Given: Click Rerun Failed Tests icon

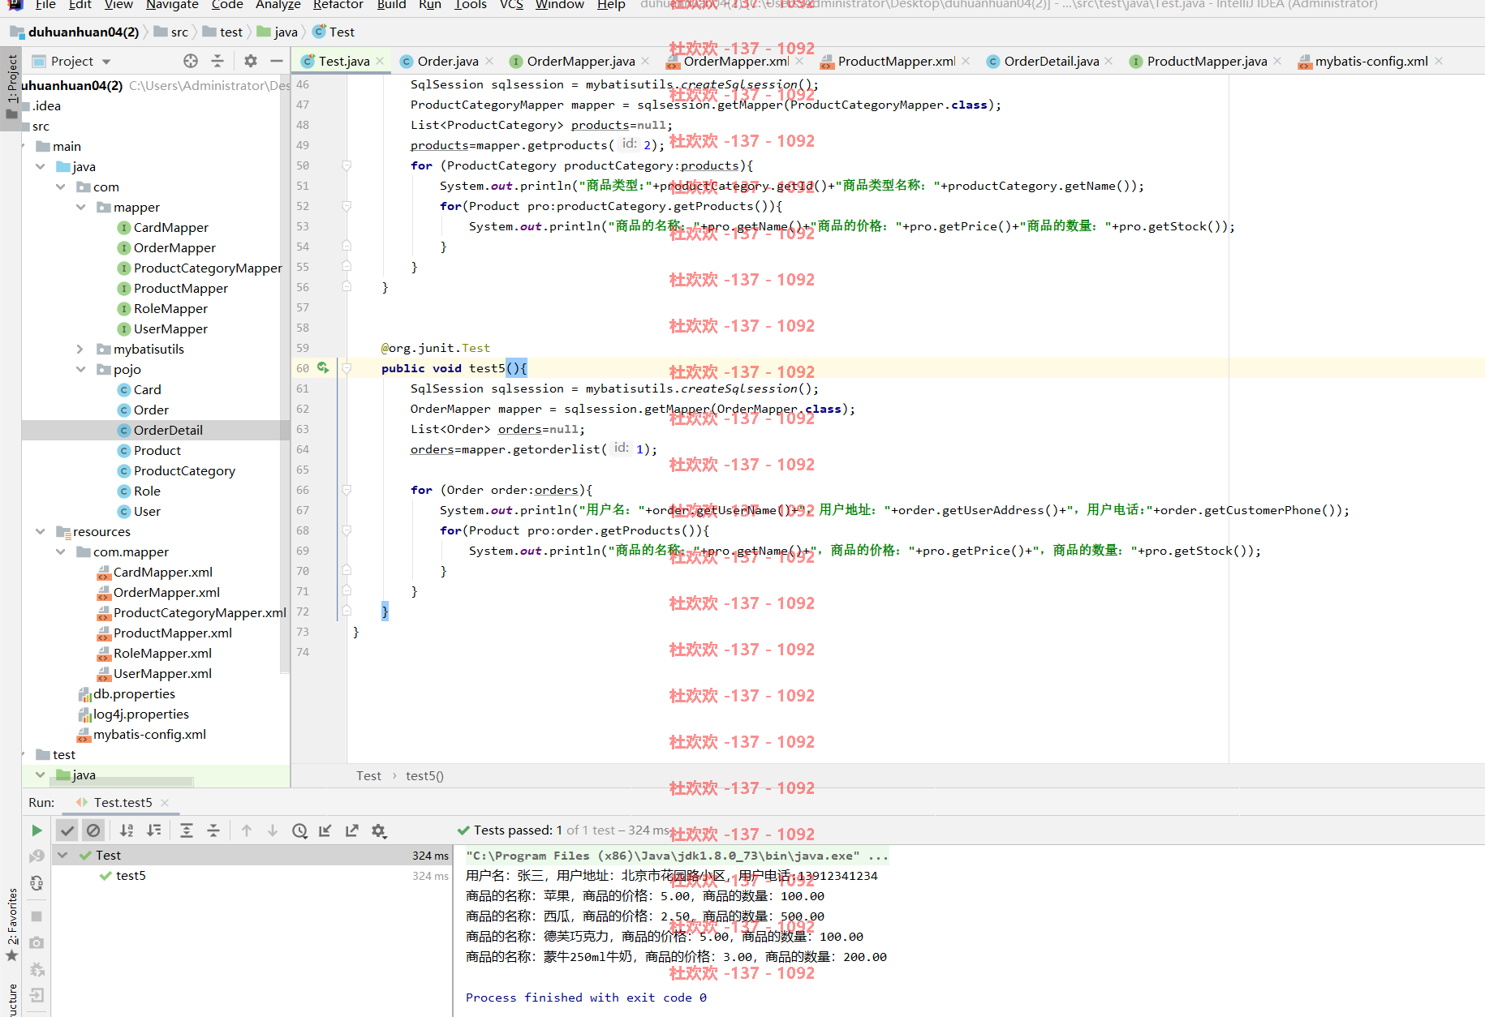Looking at the screenshot, I should (37, 856).
